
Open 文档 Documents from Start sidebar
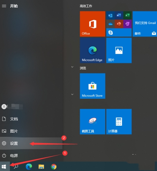point(31,119)
